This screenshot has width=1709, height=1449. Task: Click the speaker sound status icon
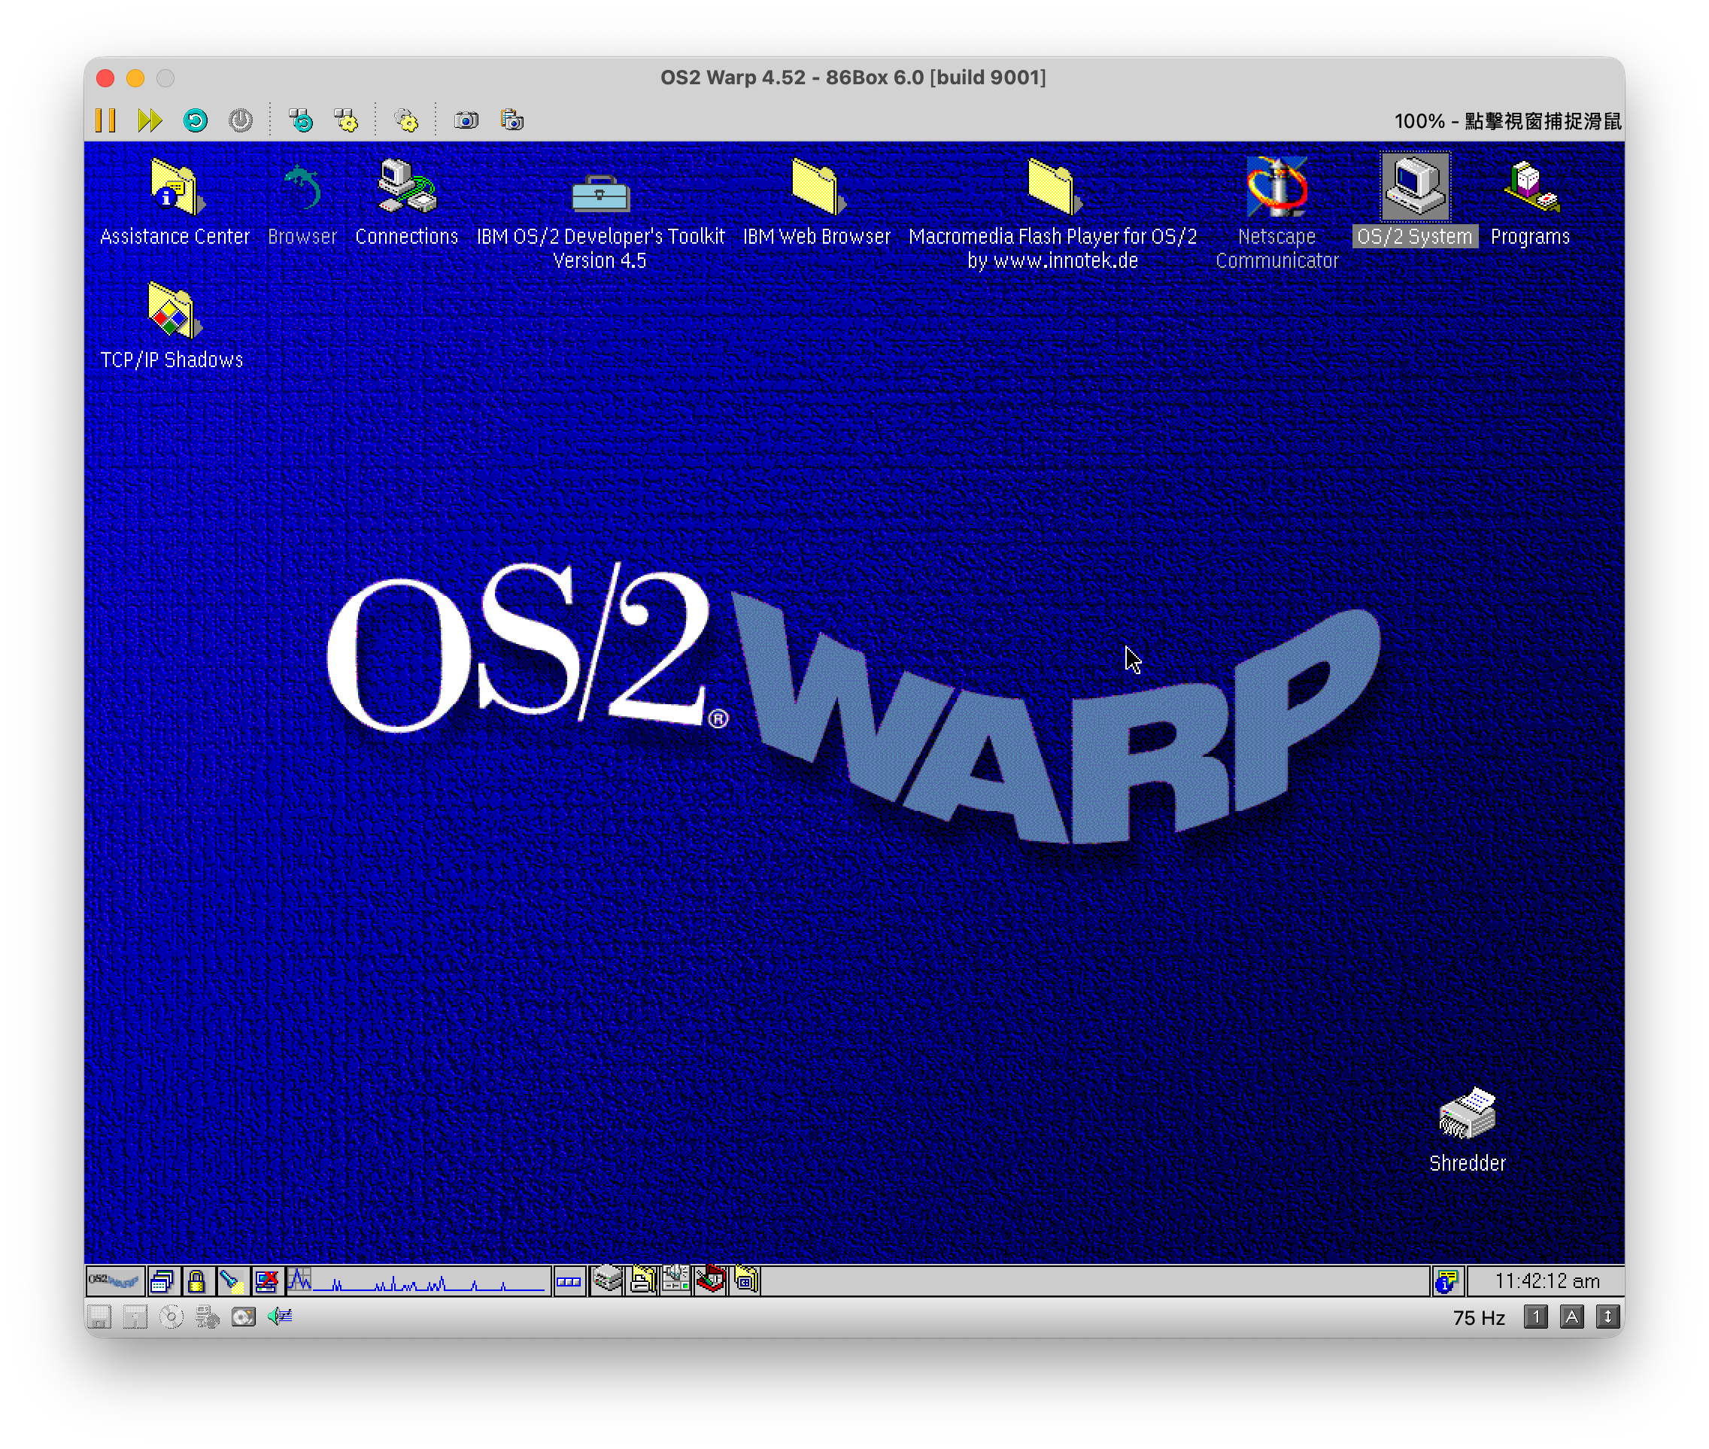coord(279,1317)
